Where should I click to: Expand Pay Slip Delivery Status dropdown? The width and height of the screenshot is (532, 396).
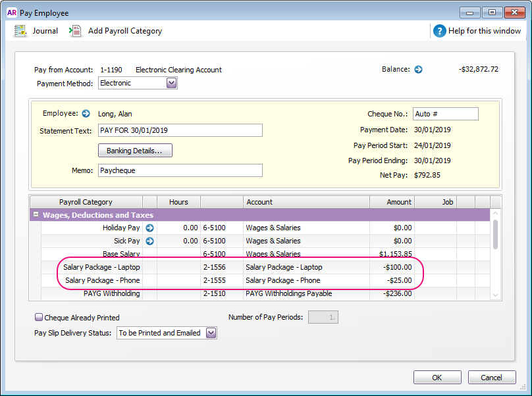click(x=211, y=333)
